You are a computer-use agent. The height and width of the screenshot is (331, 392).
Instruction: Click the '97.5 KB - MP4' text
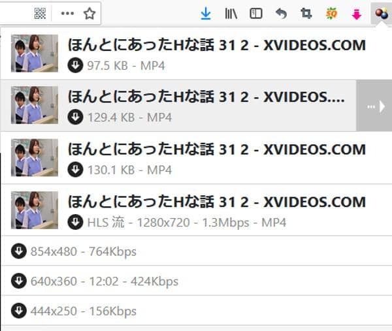(x=126, y=66)
